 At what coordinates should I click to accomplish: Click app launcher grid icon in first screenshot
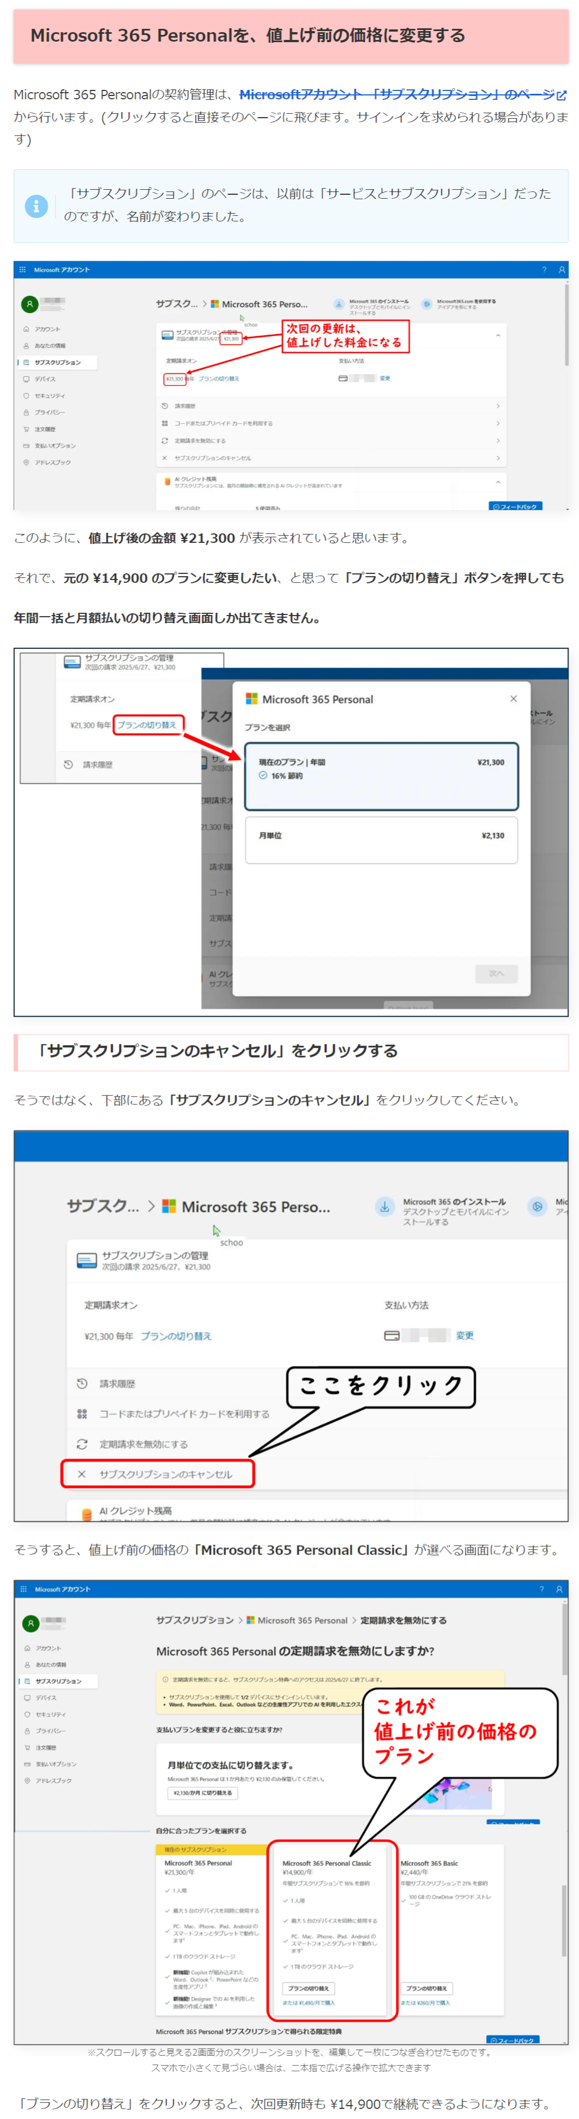pos(22,270)
